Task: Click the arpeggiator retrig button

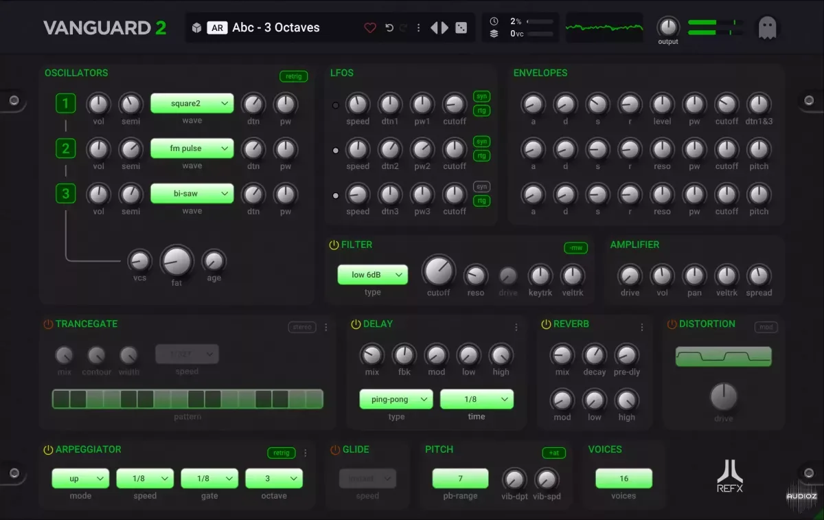Action: [x=282, y=453]
